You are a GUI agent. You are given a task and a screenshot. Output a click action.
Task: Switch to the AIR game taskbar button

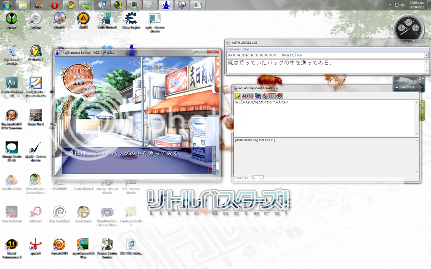click(166, 5)
